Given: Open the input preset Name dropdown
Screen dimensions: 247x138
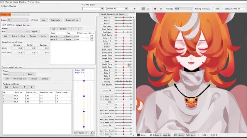Looking at the screenshot, I should coord(17,31).
